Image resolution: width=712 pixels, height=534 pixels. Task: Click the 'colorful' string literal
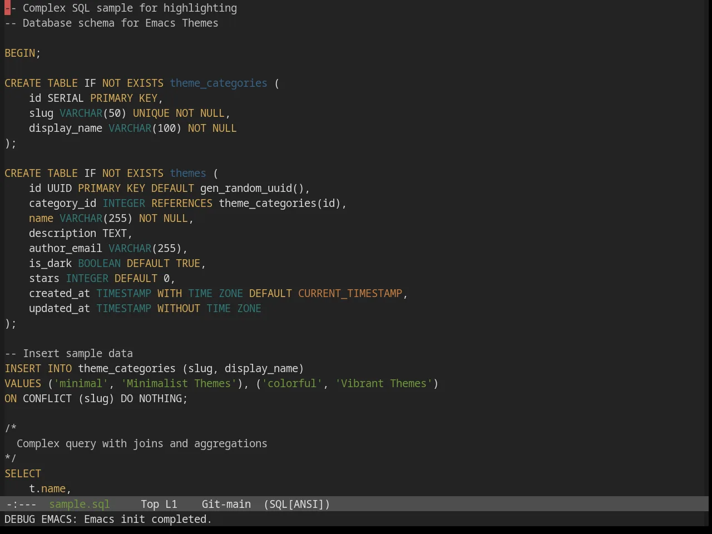pyautogui.click(x=292, y=383)
